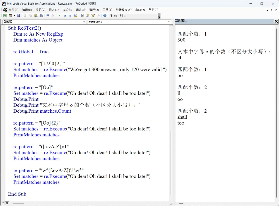Click the code window horizontal scrollbar thumb

pyautogui.click(x=19, y=203)
